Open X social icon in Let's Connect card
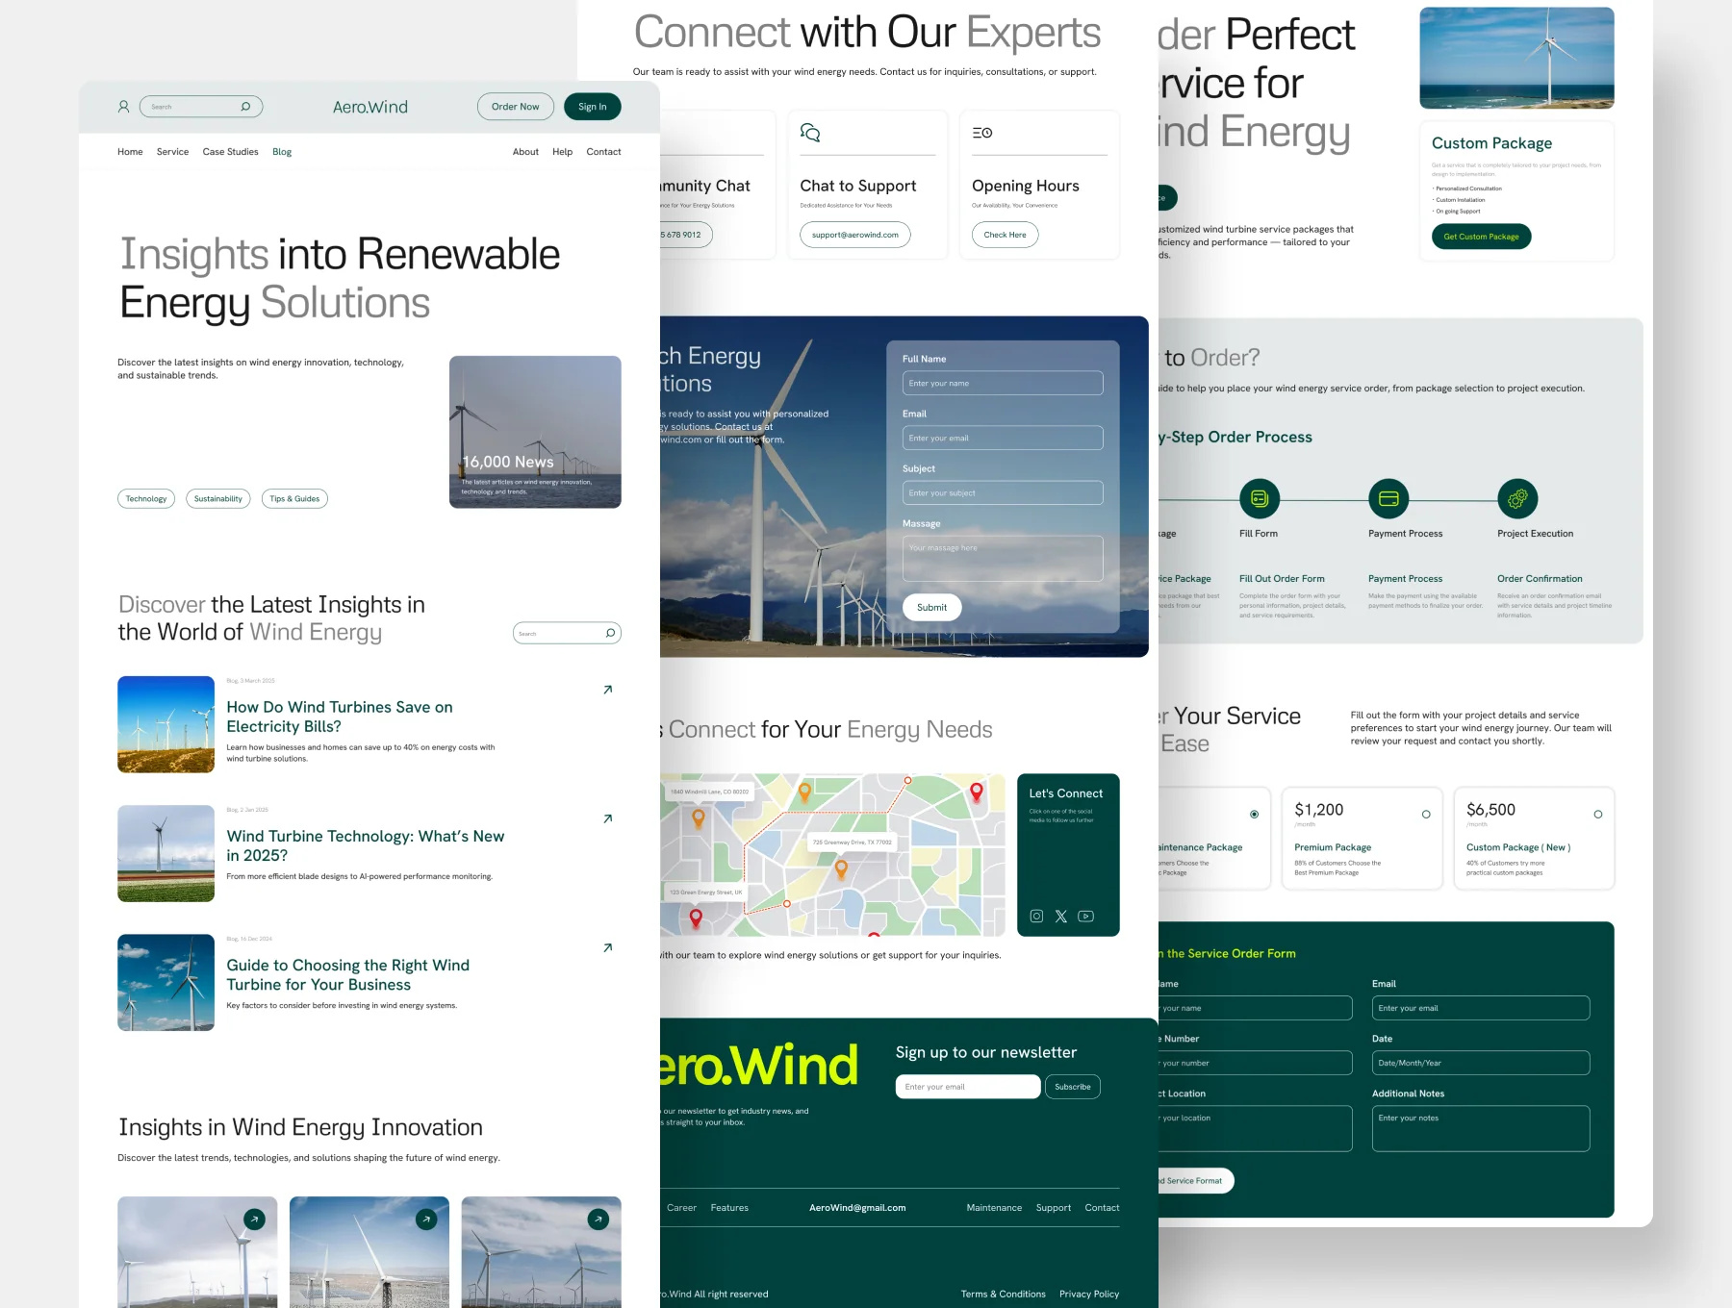The image size is (1732, 1308). pos(1060,916)
